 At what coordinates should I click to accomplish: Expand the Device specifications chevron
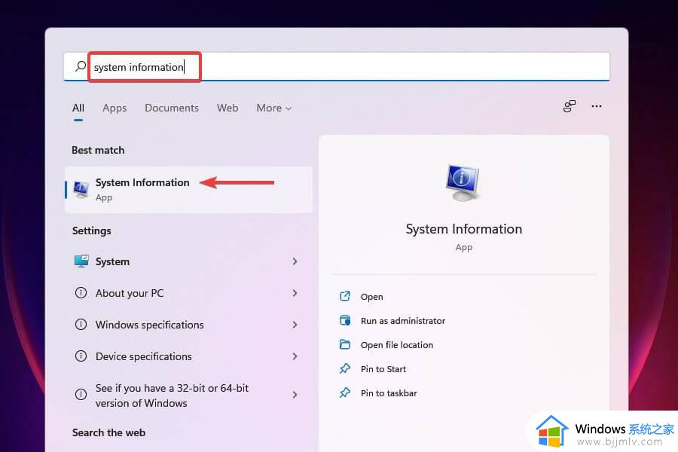295,356
